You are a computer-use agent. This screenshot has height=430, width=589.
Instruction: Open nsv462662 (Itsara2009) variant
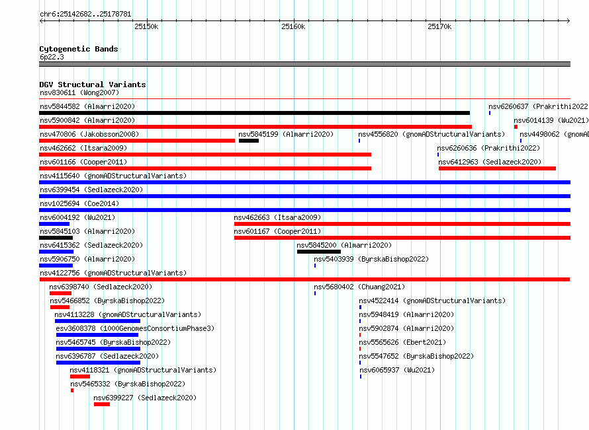click(x=83, y=148)
